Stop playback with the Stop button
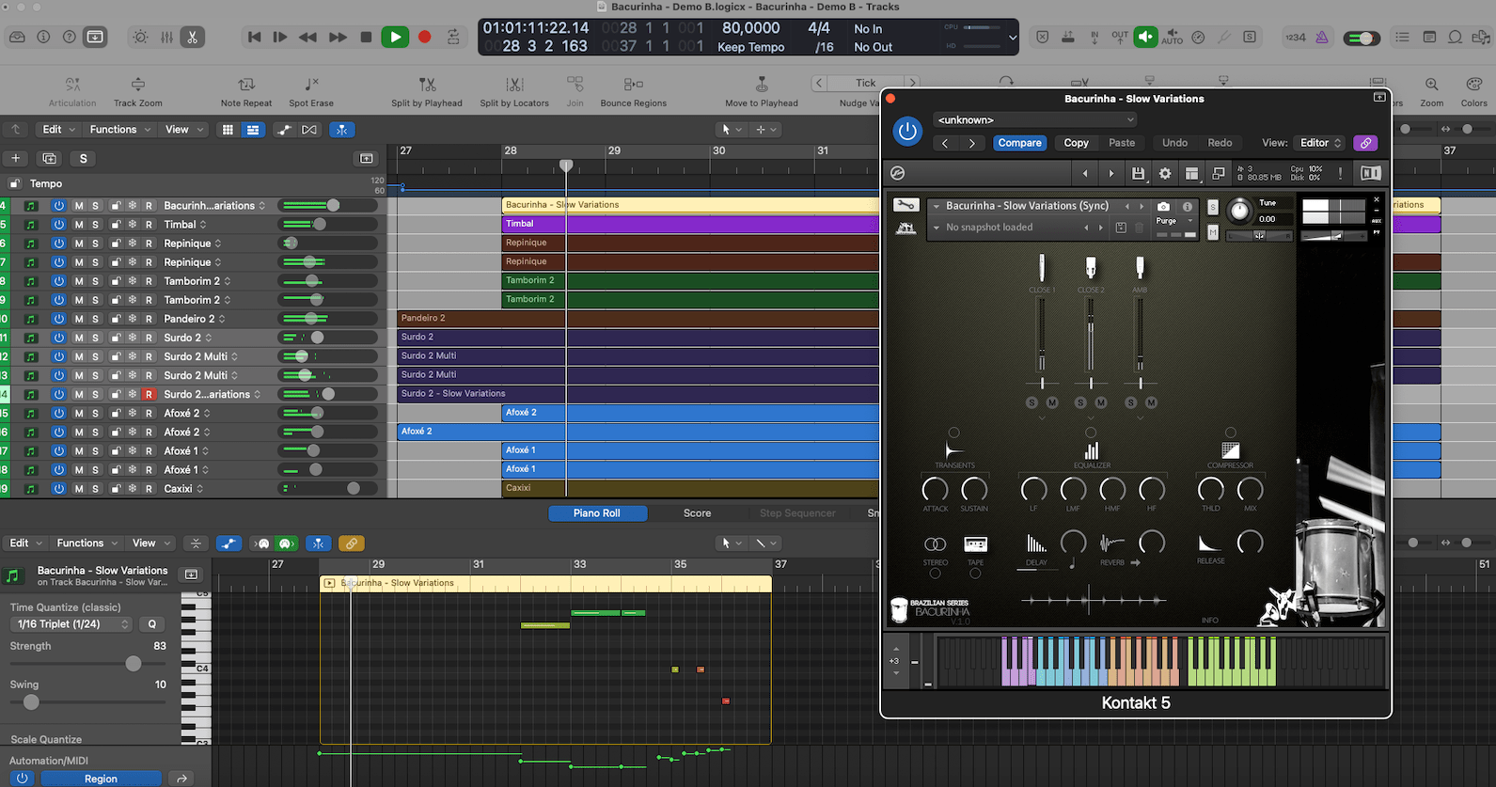1496x787 pixels. 366,37
